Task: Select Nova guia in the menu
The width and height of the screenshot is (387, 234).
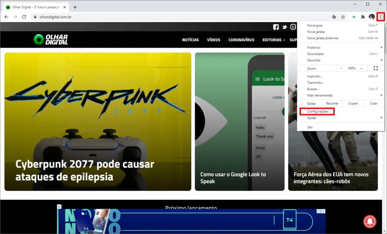Action: click(x=341, y=25)
